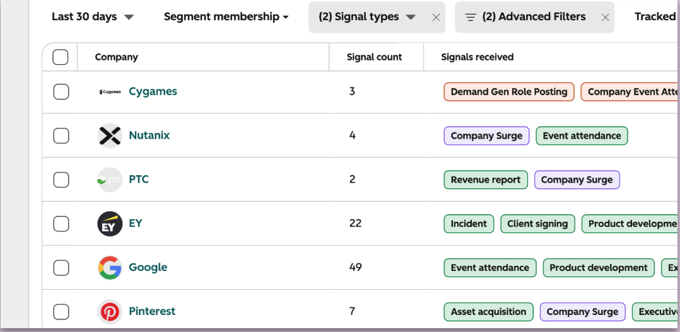Clear the Signal types filter with X
This screenshot has width=680, height=332.
click(437, 17)
